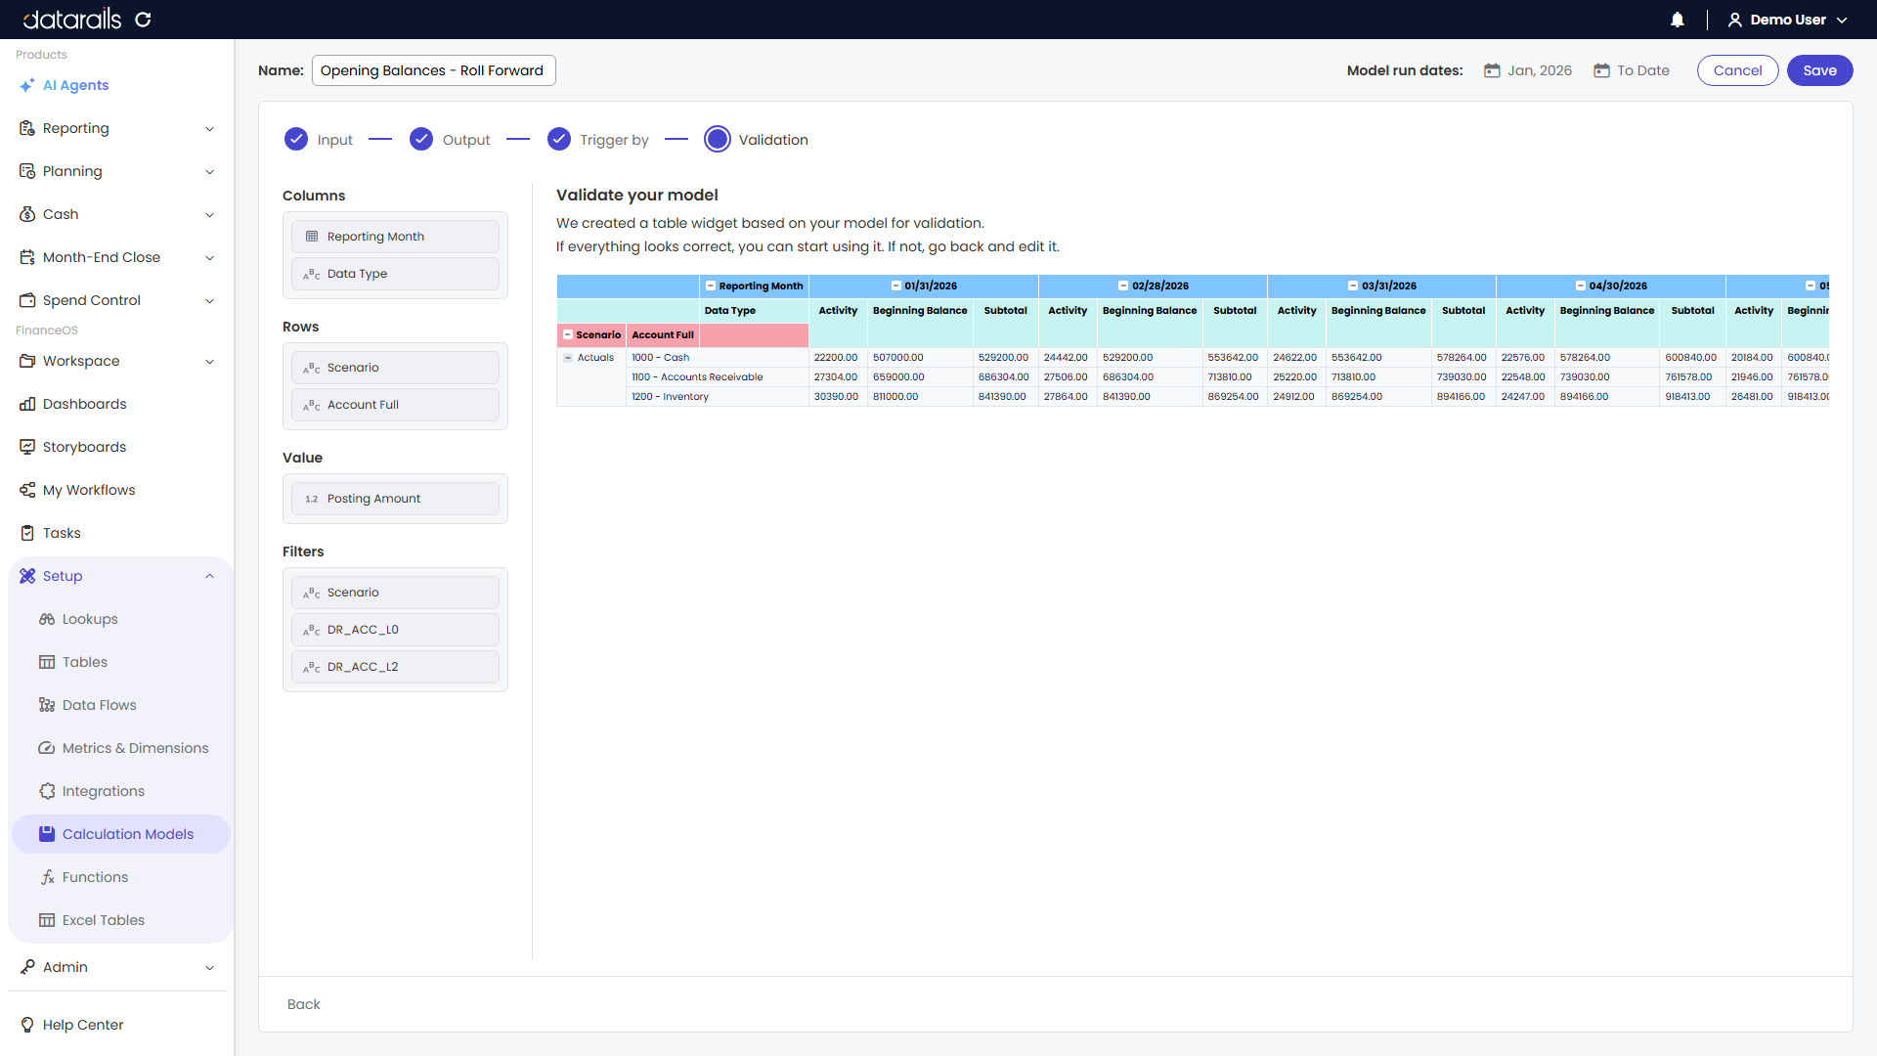Image resolution: width=1877 pixels, height=1056 pixels.
Task: Collapse the 01/31/2026 column group
Action: 895,286
